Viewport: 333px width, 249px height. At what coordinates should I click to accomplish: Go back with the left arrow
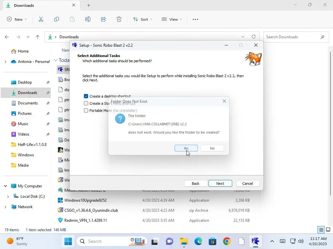click(7, 37)
